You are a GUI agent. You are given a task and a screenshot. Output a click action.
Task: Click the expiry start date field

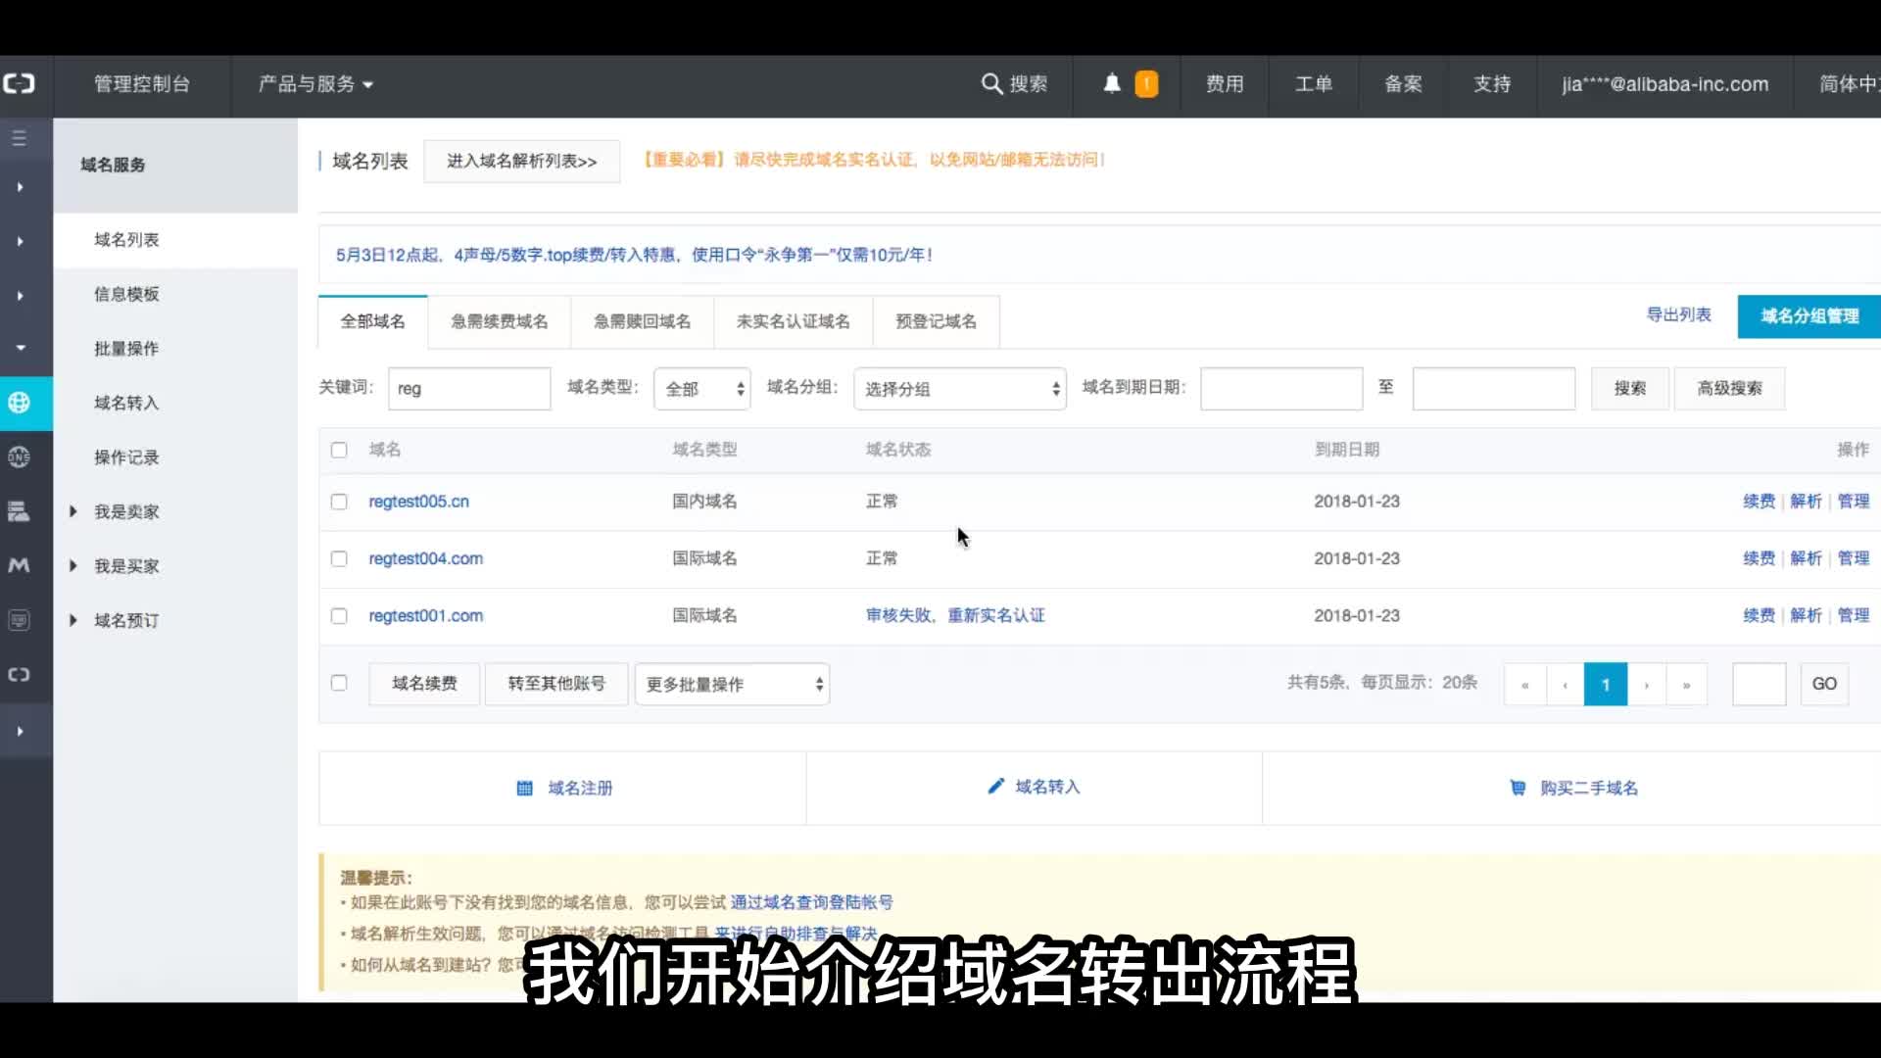1281,389
